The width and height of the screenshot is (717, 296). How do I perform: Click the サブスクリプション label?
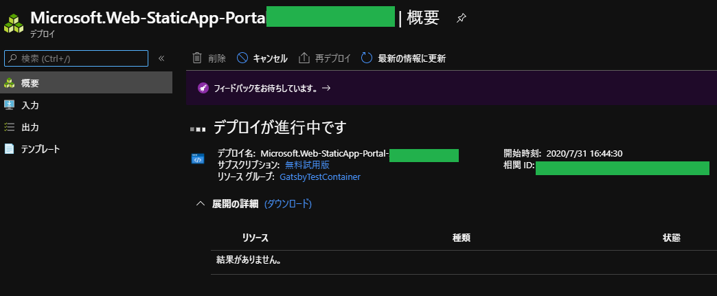click(x=249, y=165)
